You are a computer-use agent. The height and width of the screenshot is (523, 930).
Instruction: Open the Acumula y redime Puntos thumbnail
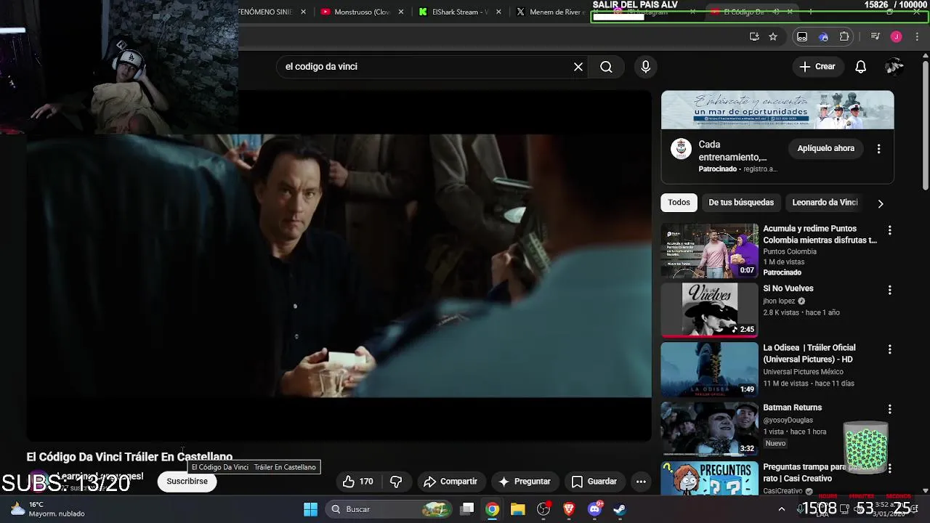point(710,251)
